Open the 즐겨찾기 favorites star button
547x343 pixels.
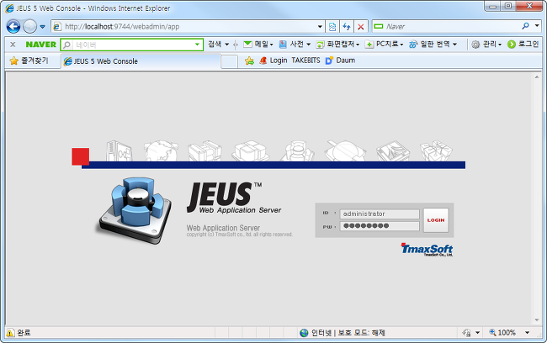point(29,61)
